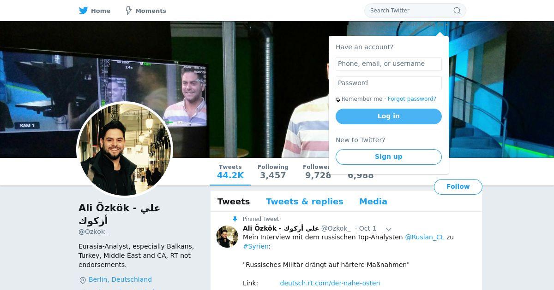Click the pinned tweet pin icon

(235, 219)
